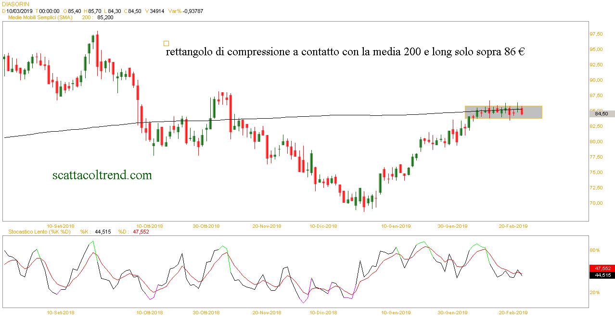Image resolution: width=615 pixels, height=321 pixels.
Task: Click the 97,50 price axis level
Action: (596, 34)
